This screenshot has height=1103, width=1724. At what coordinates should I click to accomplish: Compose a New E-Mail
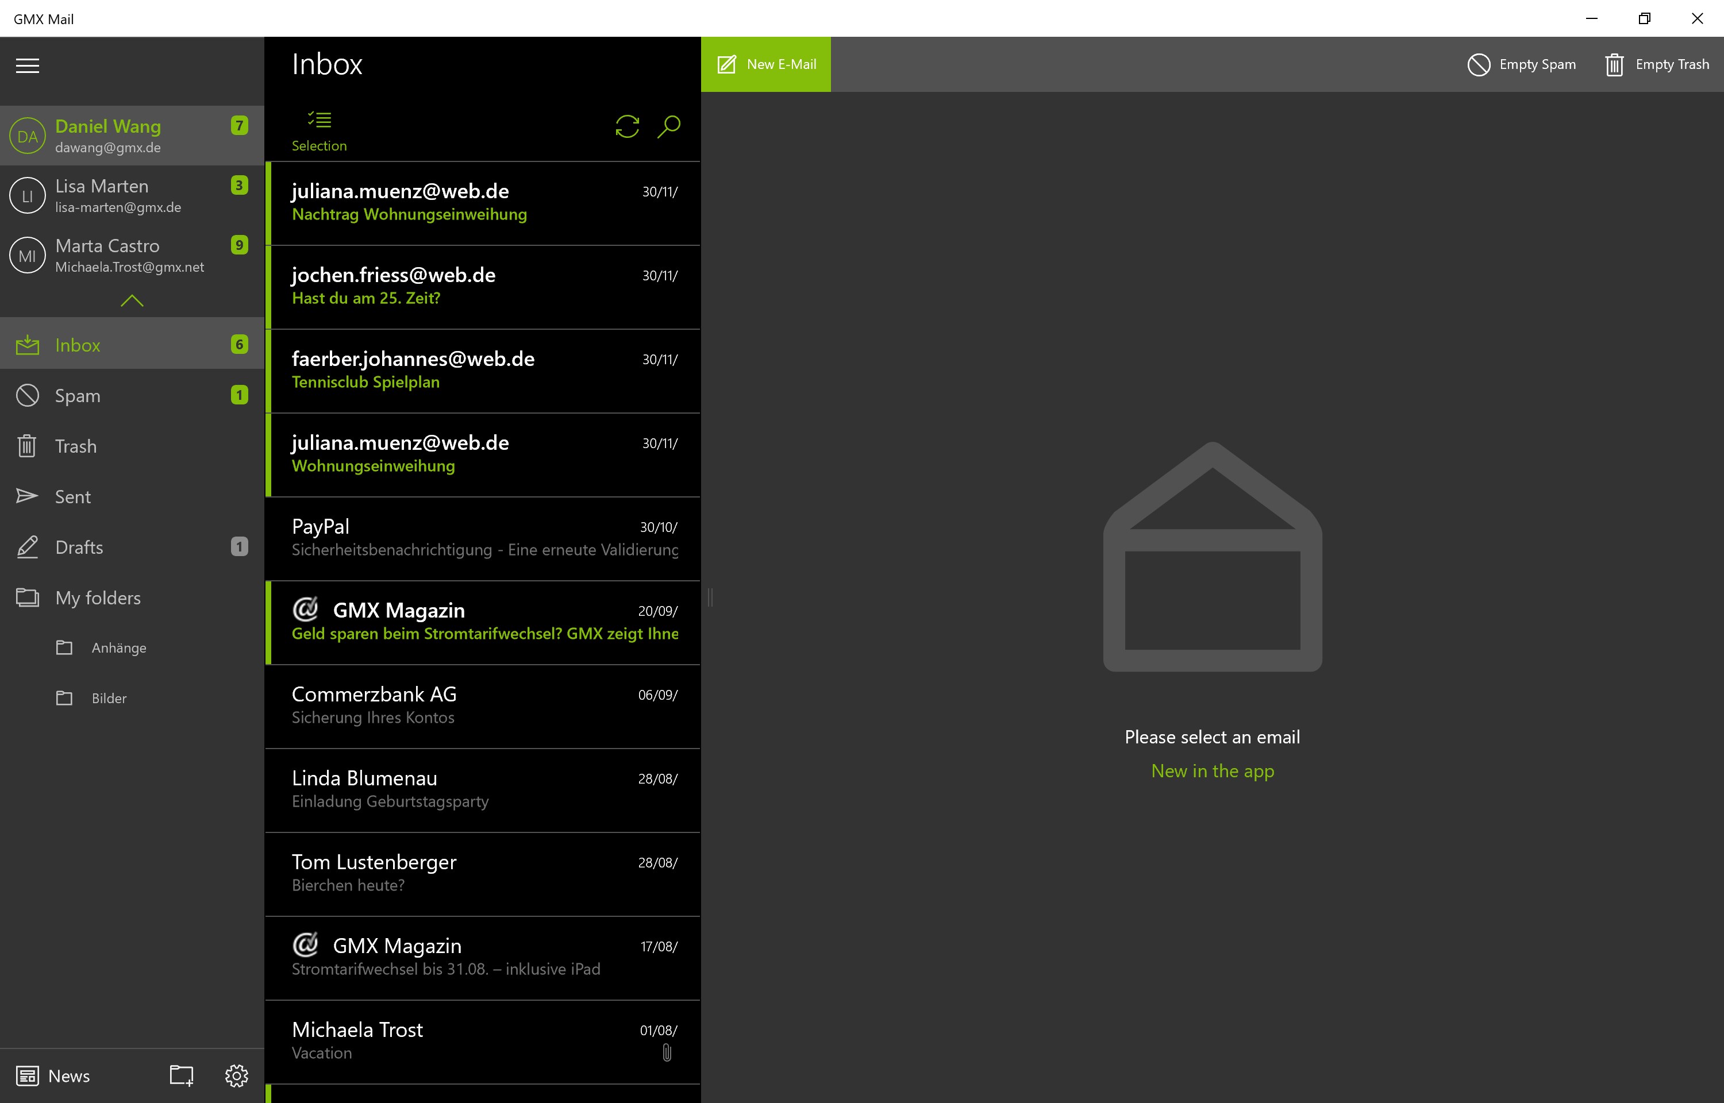coord(765,64)
